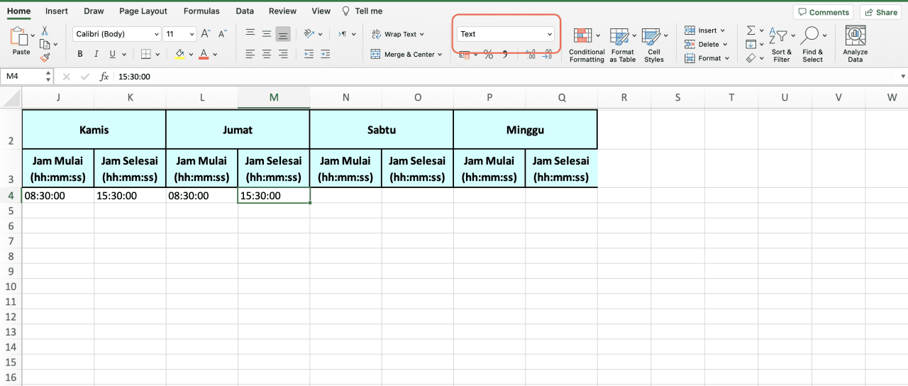The height and width of the screenshot is (386, 908).
Task: Open the Comments pane
Action: (824, 12)
